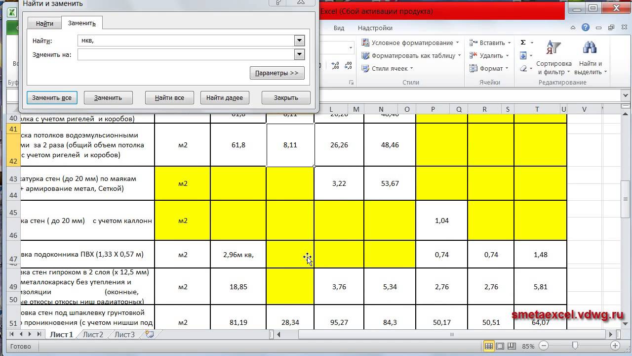Click Заменить все button
This screenshot has height=356, width=632.
[52, 97]
